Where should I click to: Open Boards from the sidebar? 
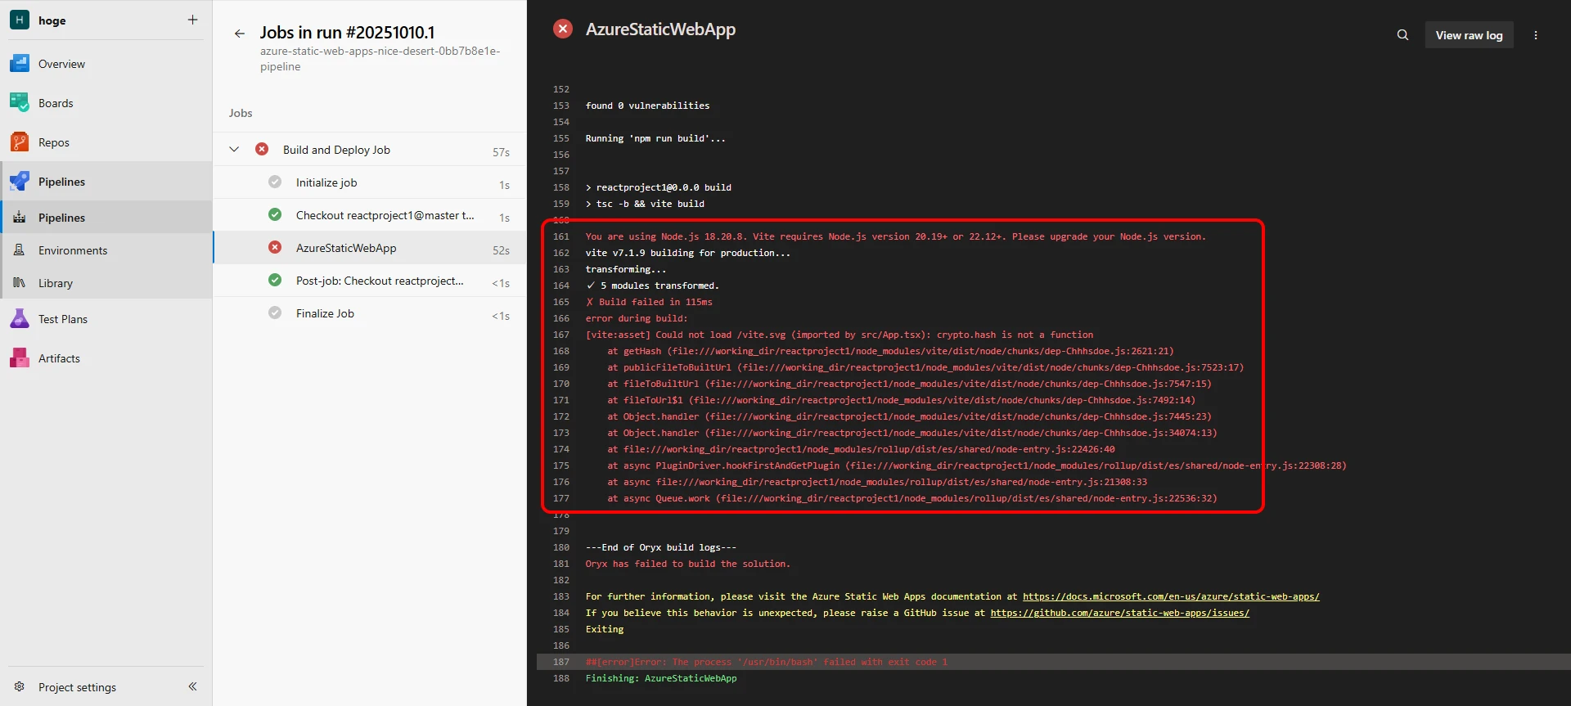[x=56, y=103]
